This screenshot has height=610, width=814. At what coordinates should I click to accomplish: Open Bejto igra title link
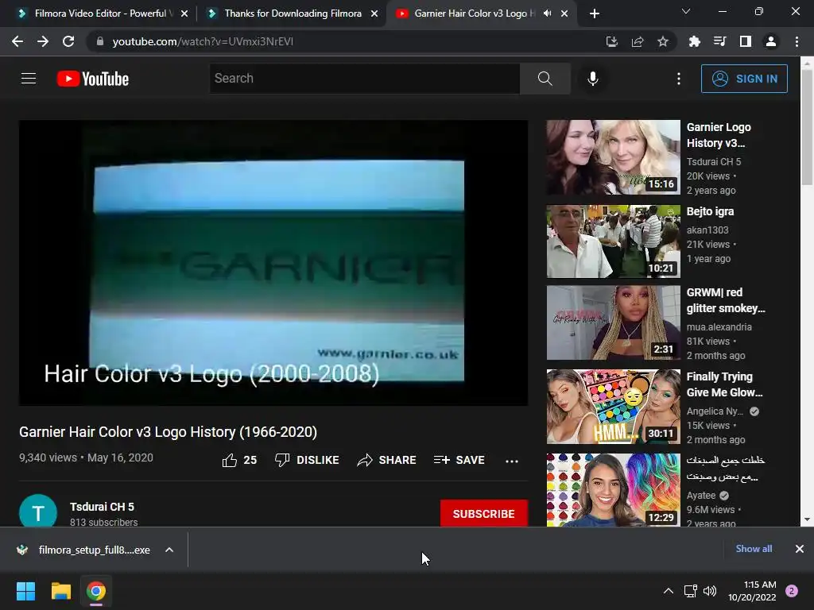tap(710, 211)
